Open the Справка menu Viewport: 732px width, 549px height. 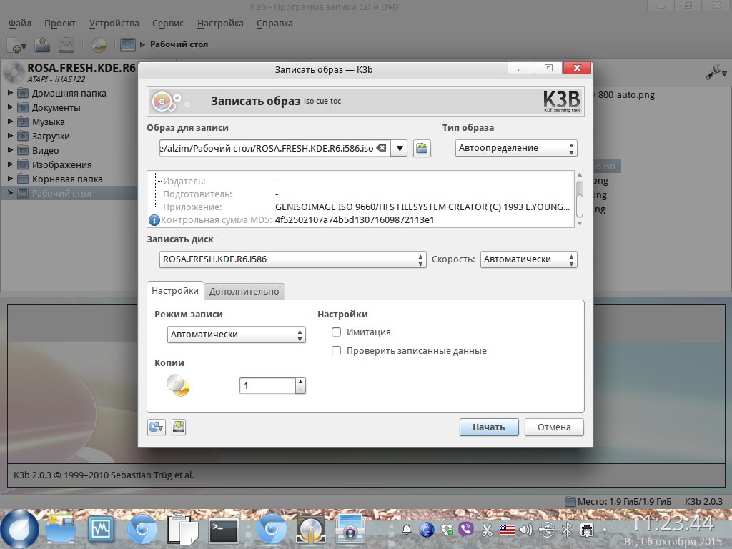(x=274, y=24)
